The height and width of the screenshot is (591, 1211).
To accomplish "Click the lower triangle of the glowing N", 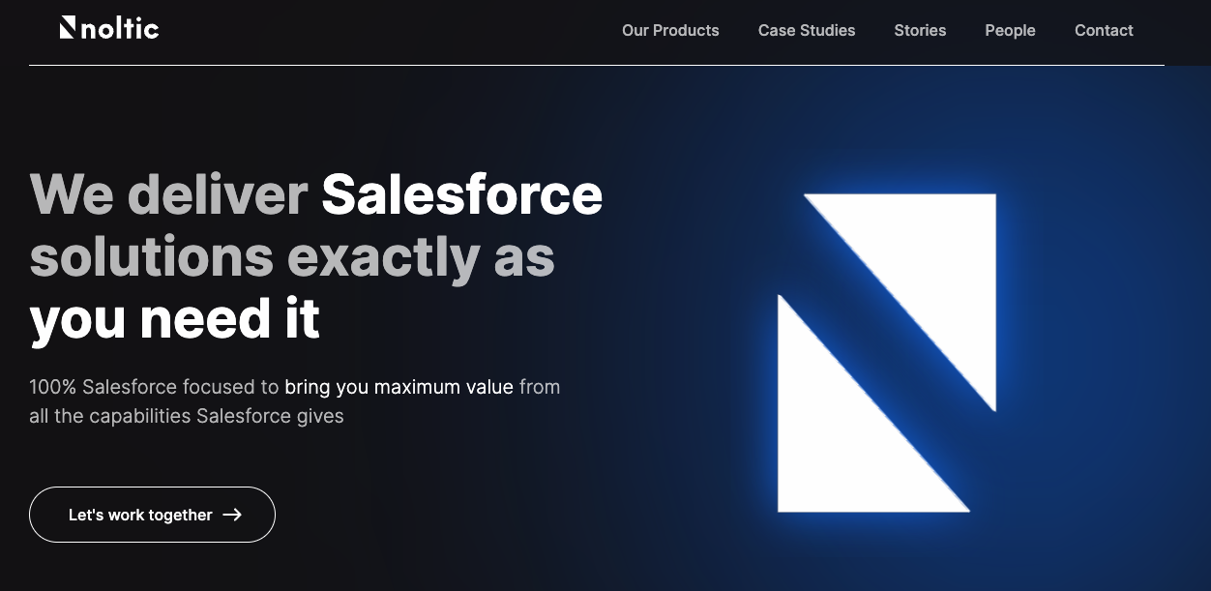I will click(832, 445).
